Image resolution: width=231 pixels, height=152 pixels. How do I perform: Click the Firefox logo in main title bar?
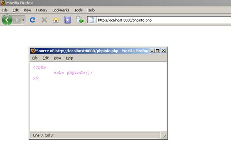[3, 3]
